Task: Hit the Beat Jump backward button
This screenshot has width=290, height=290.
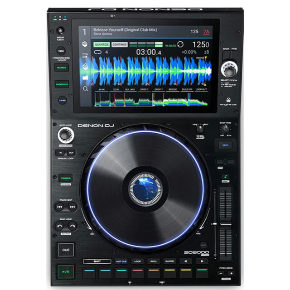Action: point(59,226)
